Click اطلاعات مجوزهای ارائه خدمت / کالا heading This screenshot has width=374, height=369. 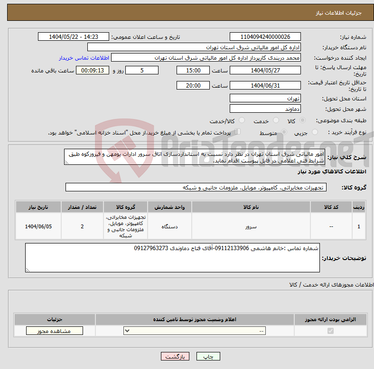[331, 285]
